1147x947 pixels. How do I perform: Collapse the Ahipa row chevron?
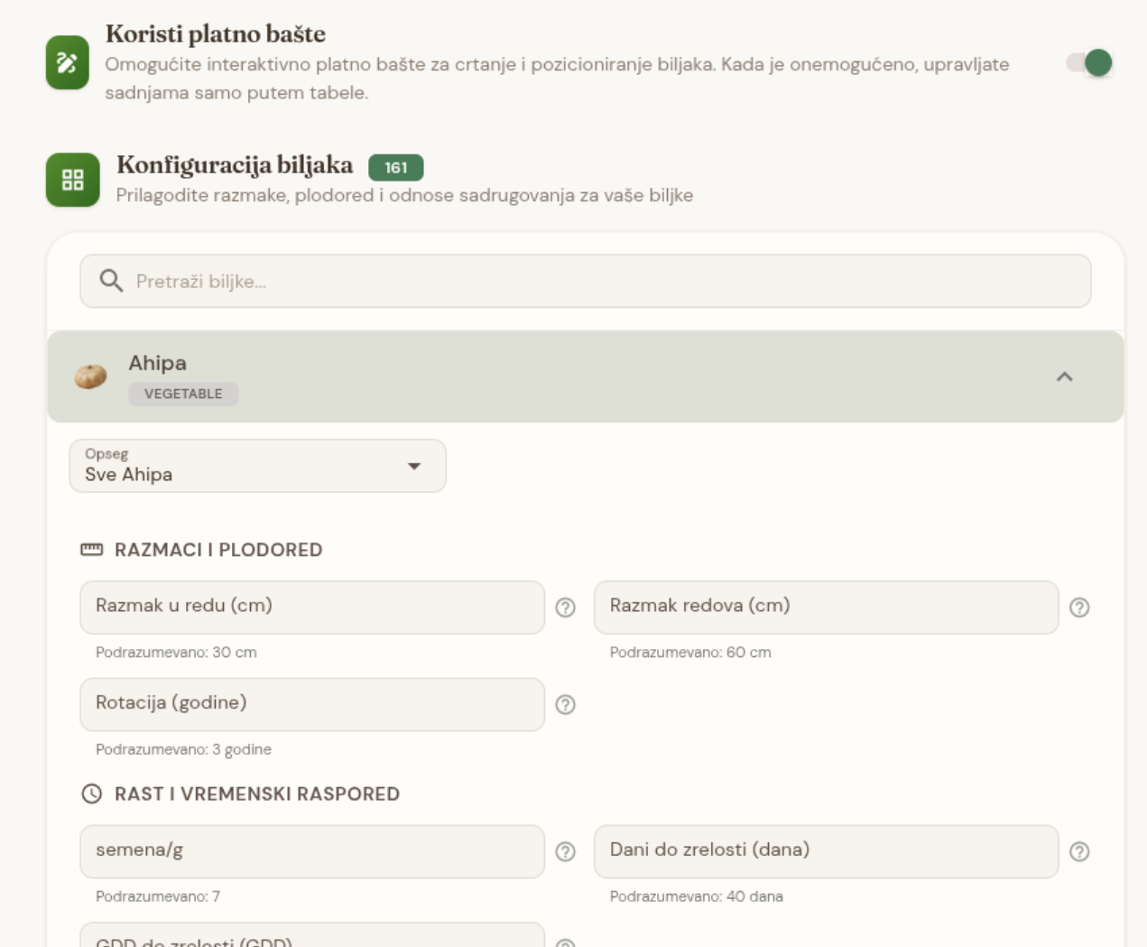[1065, 376]
